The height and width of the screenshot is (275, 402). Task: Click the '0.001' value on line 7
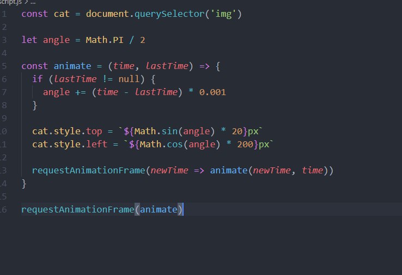click(x=212, y=92)
